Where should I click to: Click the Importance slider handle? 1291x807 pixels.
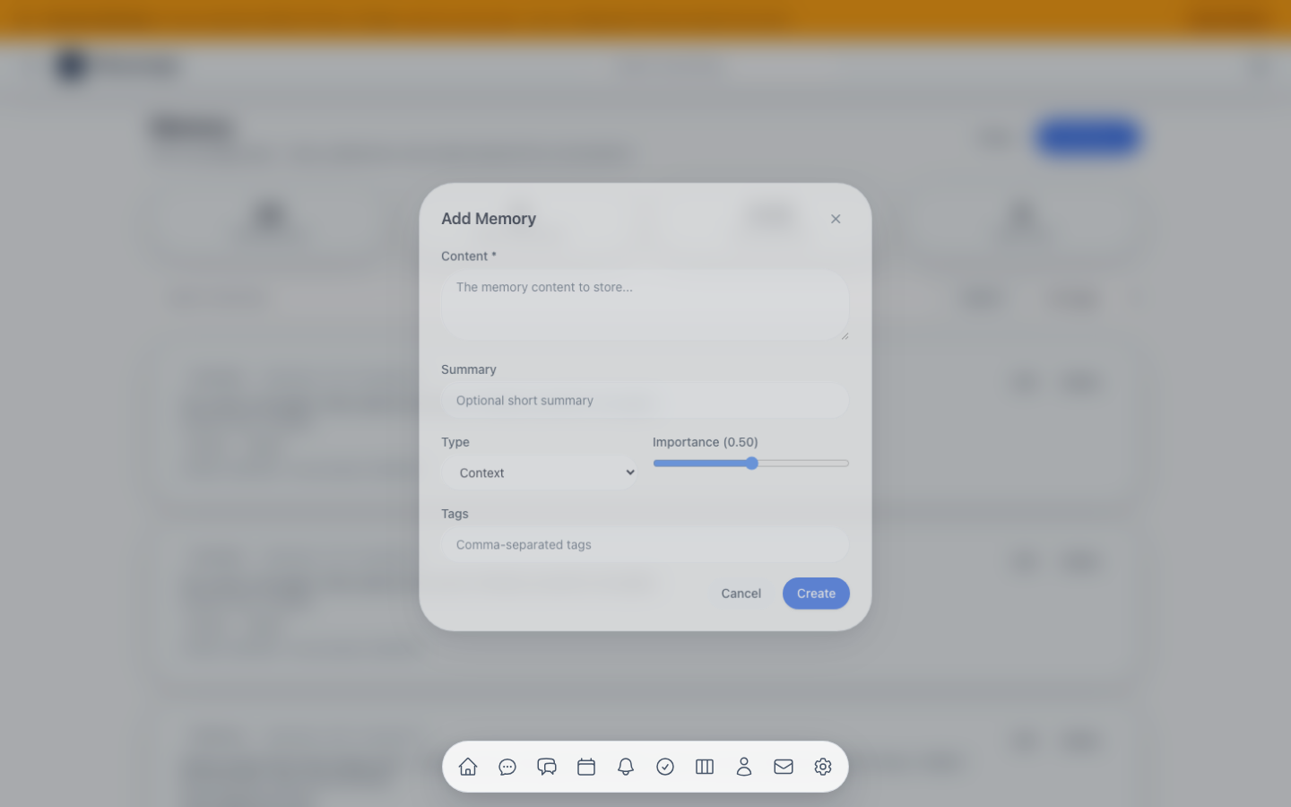(x=751, y=463)
